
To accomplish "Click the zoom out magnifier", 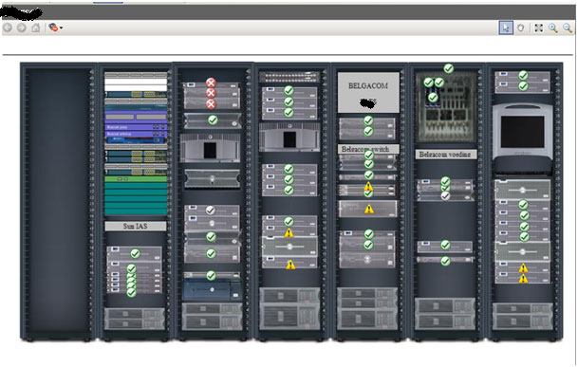I will point(568,28).
